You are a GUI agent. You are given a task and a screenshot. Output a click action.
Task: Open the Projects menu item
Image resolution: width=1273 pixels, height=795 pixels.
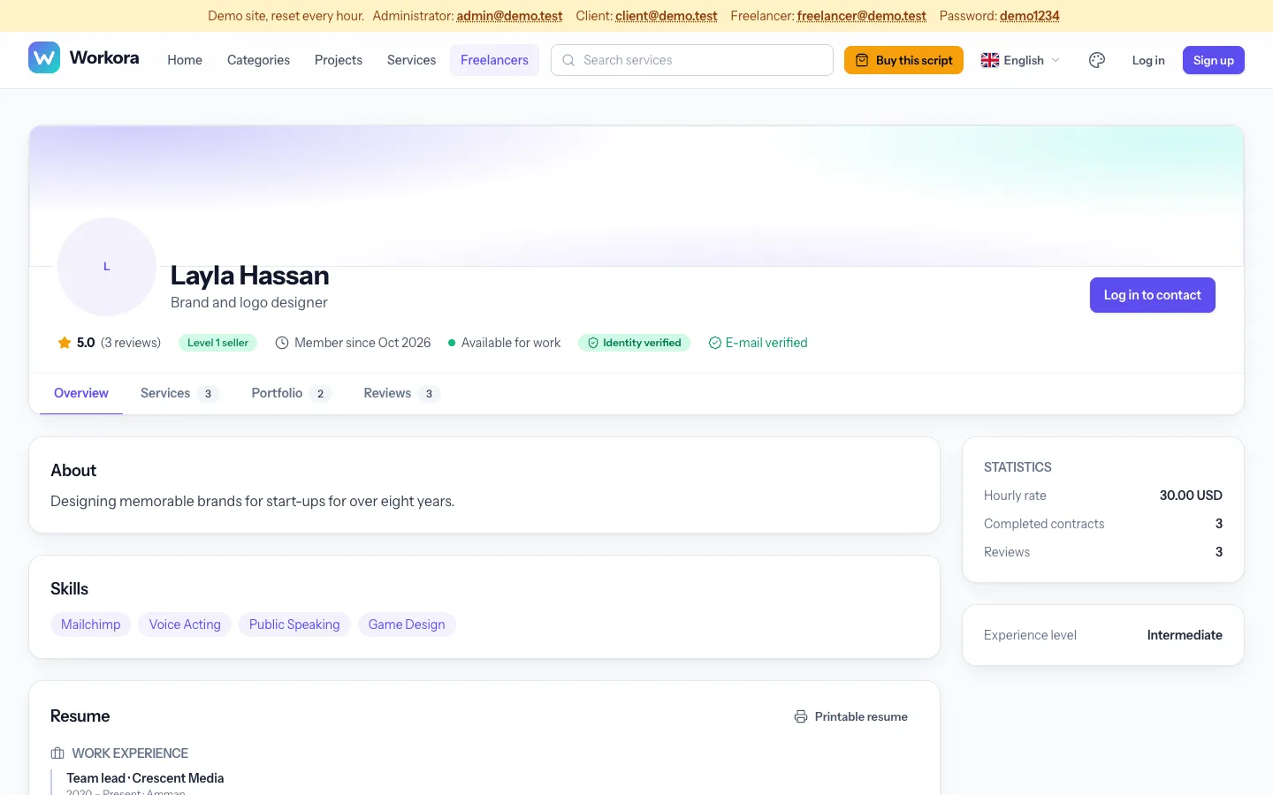(339, 60)
